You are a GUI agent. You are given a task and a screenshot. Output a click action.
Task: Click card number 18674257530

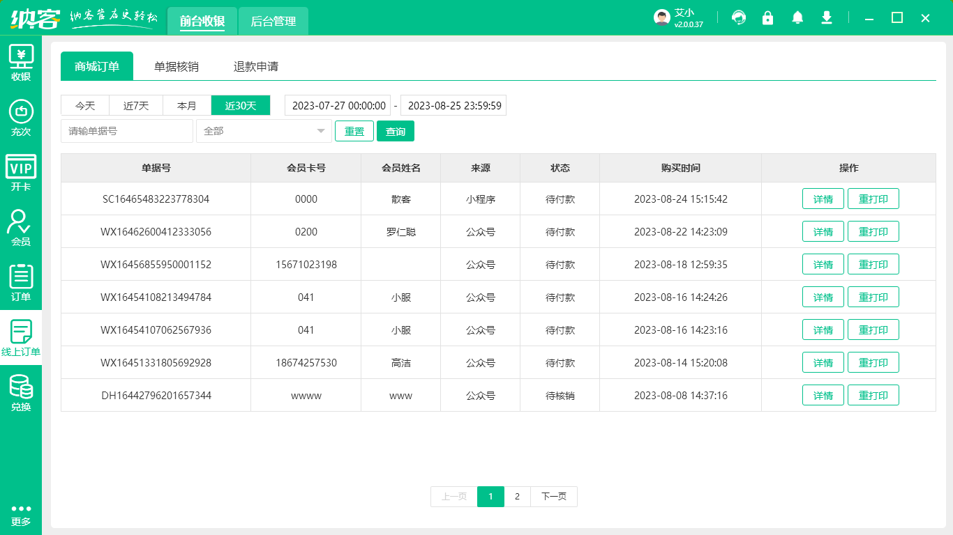(x=306, y=363)
